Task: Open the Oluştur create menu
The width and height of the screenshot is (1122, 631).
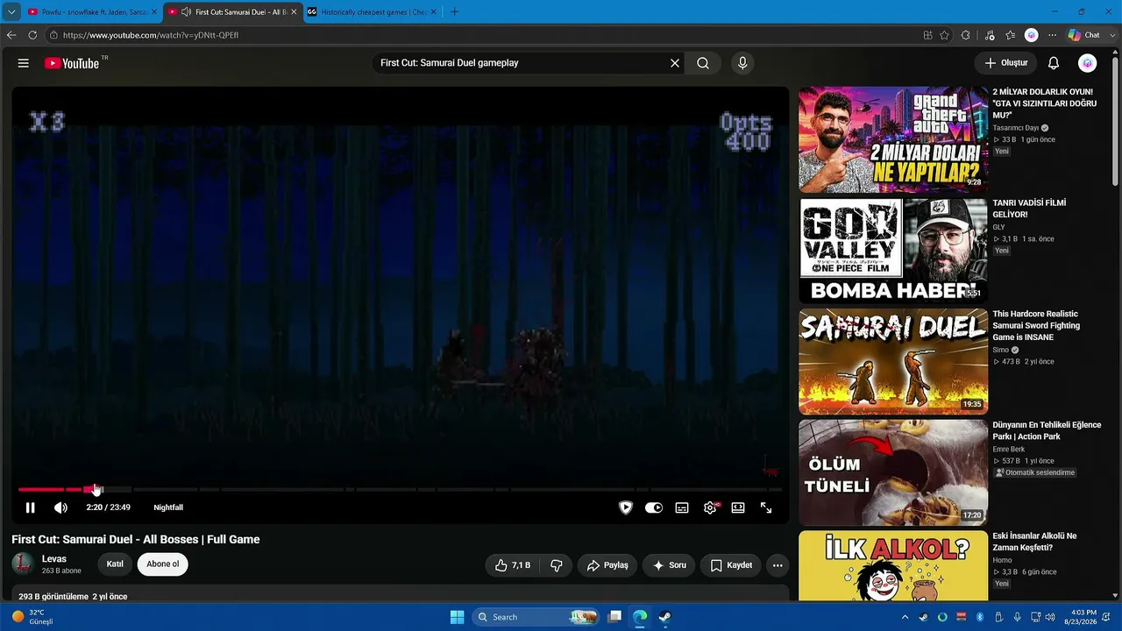Action: point(1005,63)
